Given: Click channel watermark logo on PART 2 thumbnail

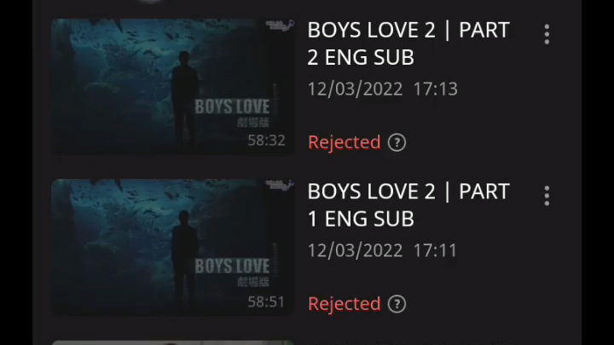Looking at the screenshot, I should click(x=280, y=26).
